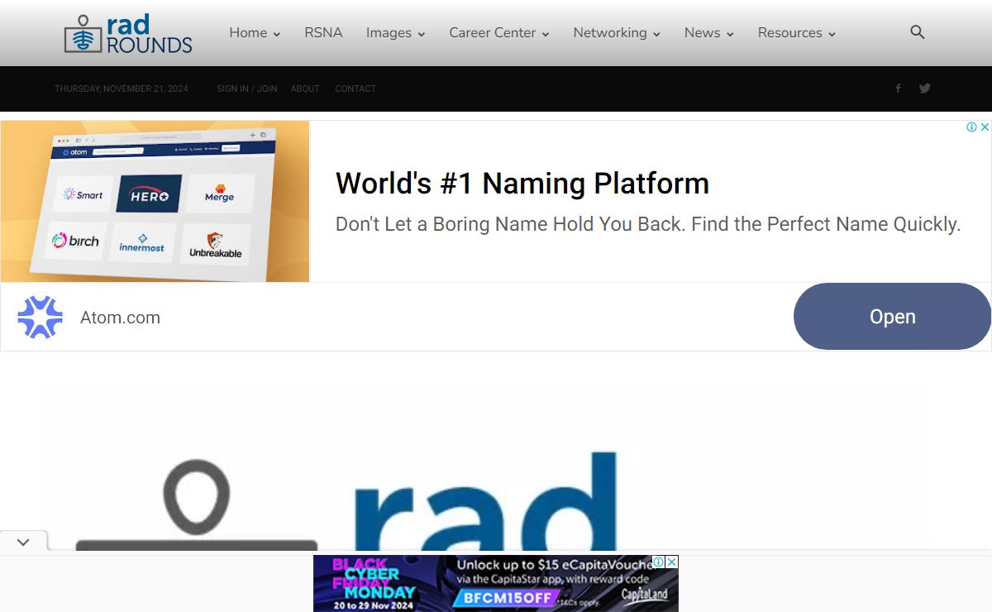The height and width of the screenshot is (612, 992).
Task: Click the Atom.com starburst logo
Action: (x=41, y=318)
